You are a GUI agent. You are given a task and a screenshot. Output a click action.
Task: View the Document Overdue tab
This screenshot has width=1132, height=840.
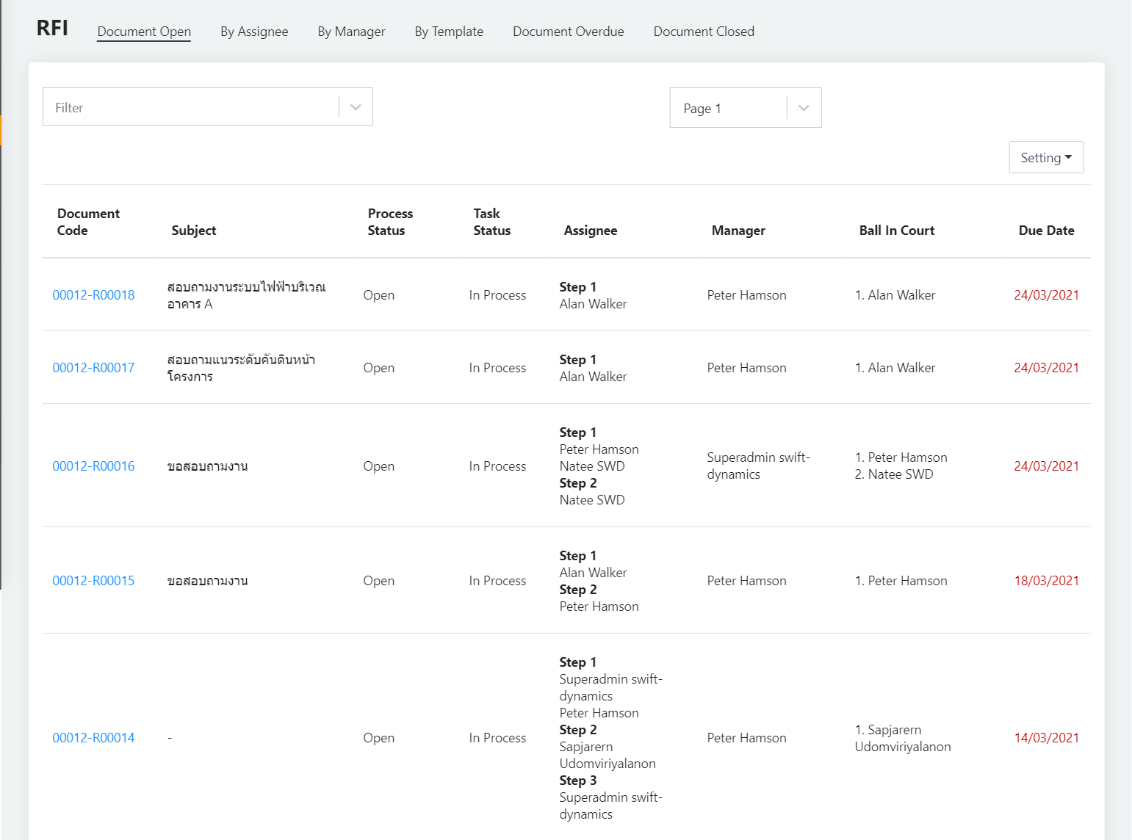568,32
